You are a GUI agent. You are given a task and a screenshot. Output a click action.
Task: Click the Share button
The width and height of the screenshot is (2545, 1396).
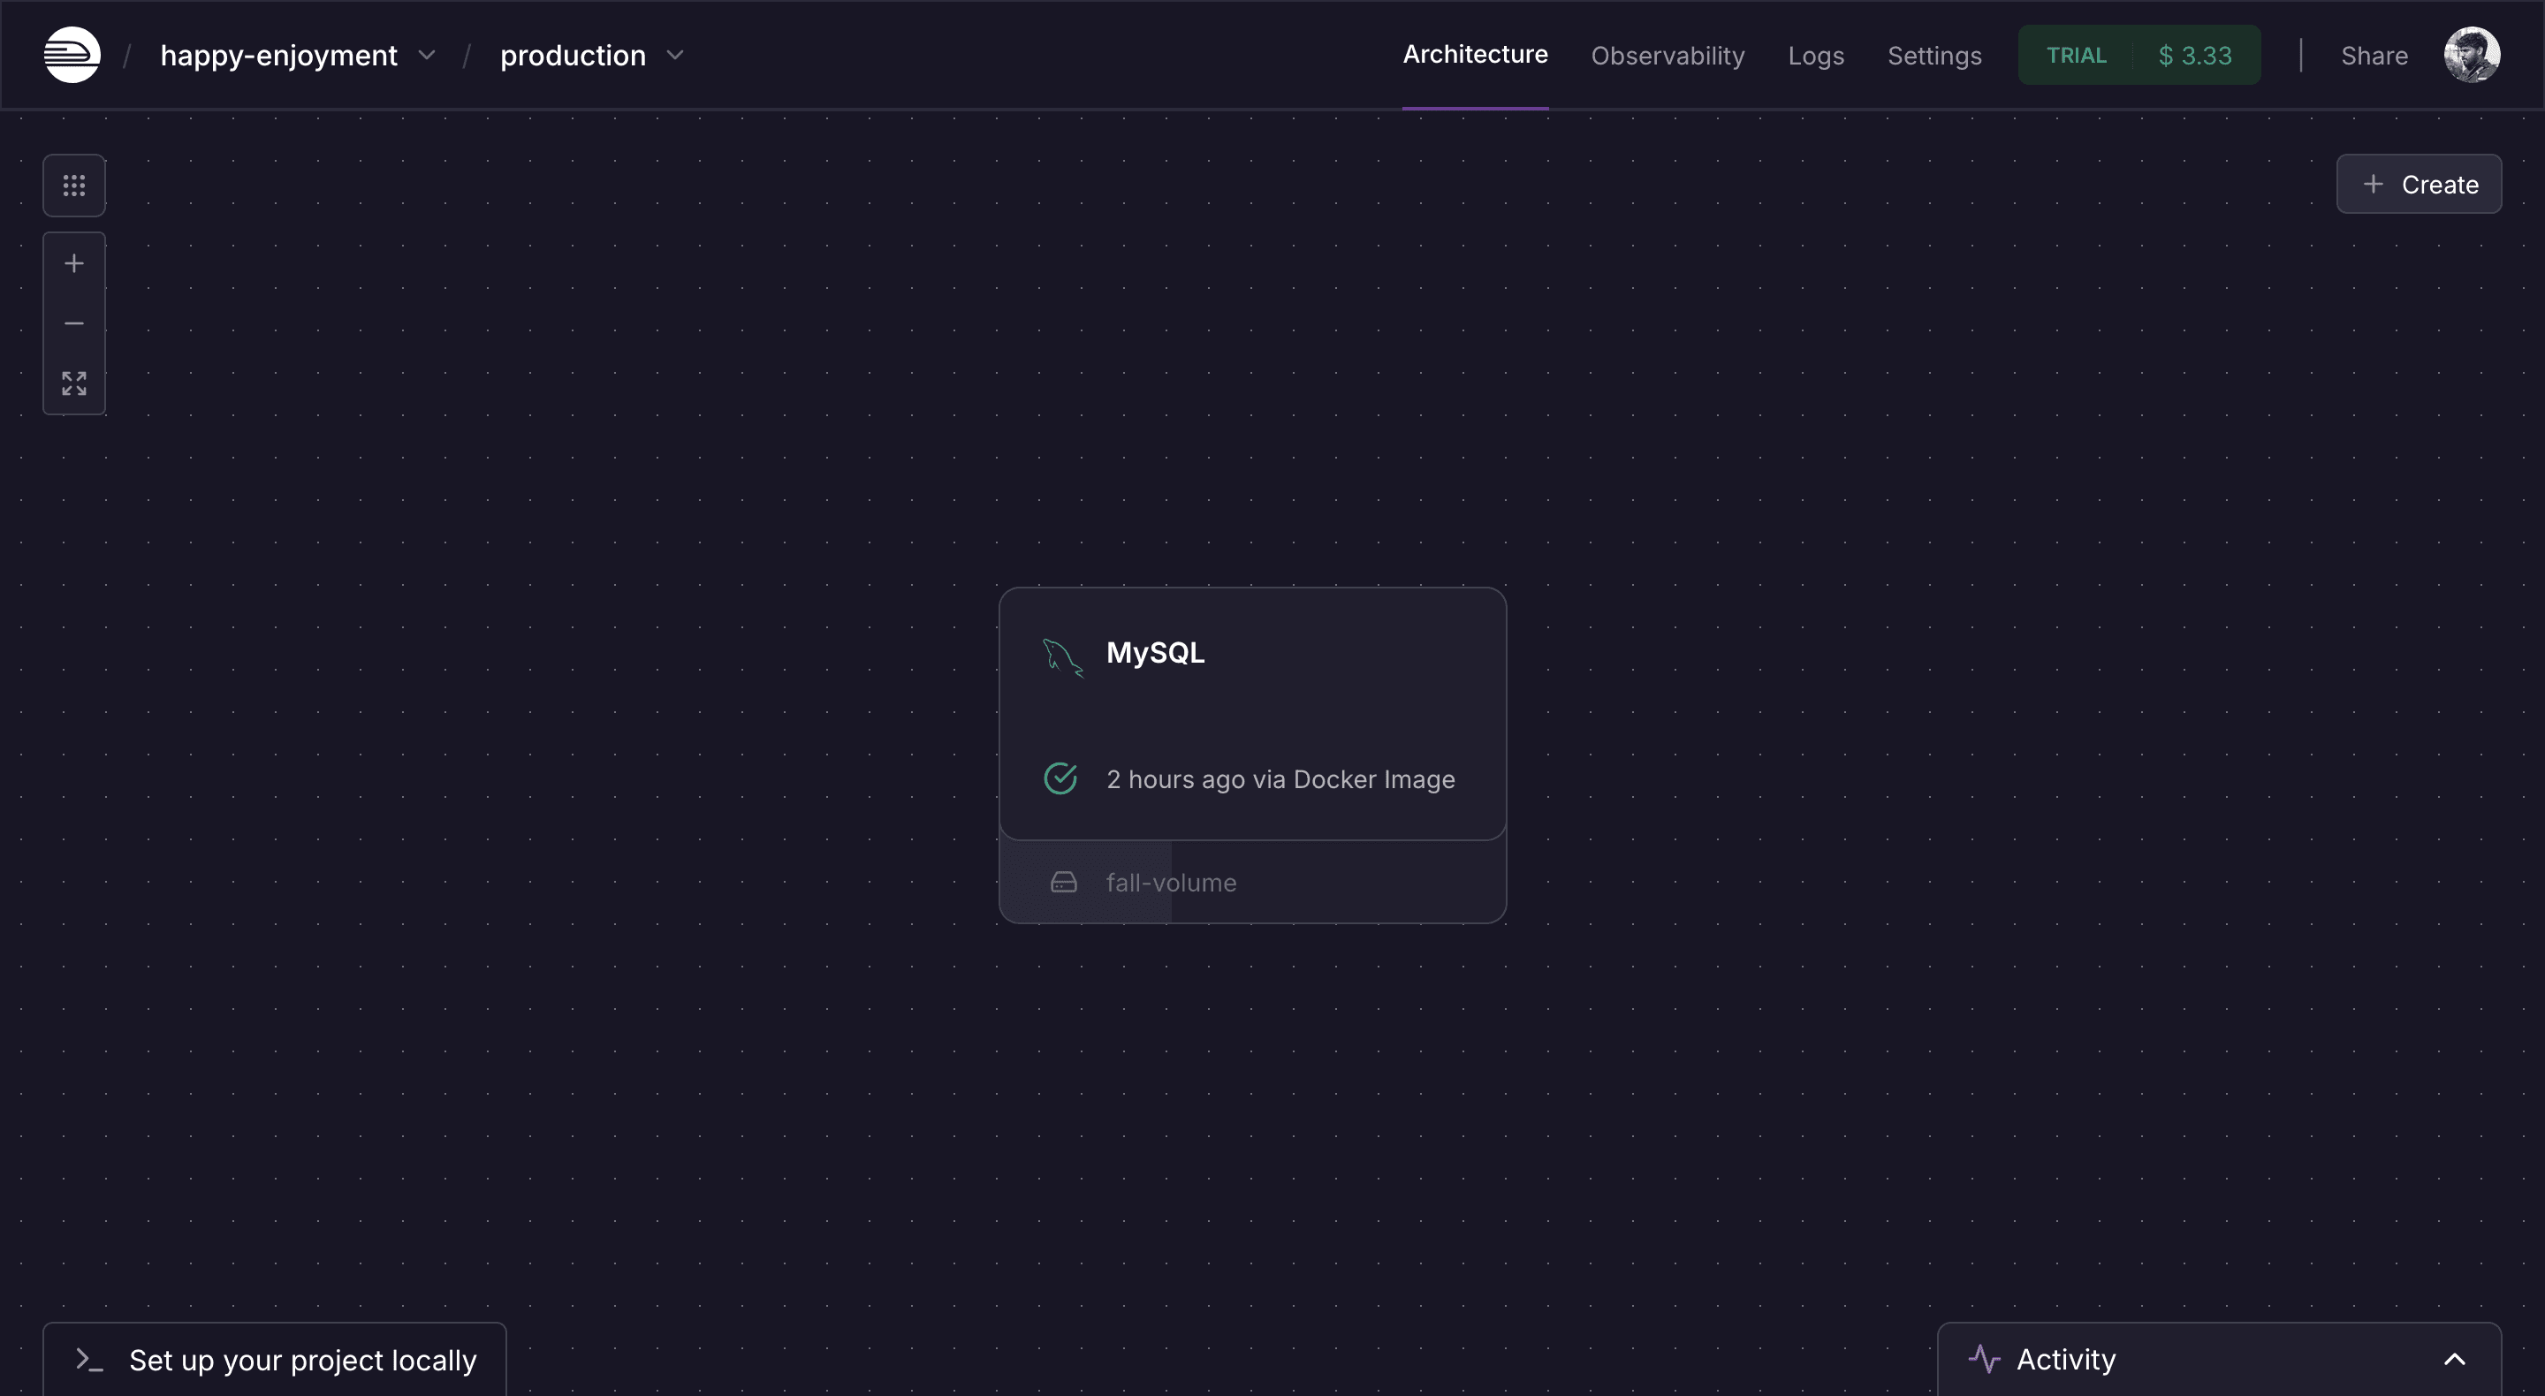point(2374,56)
